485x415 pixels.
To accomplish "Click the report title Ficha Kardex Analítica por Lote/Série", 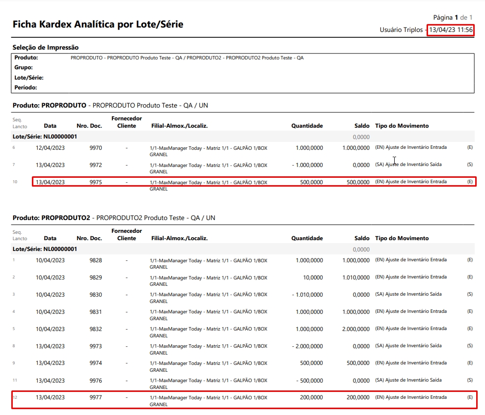I will 98,24.
